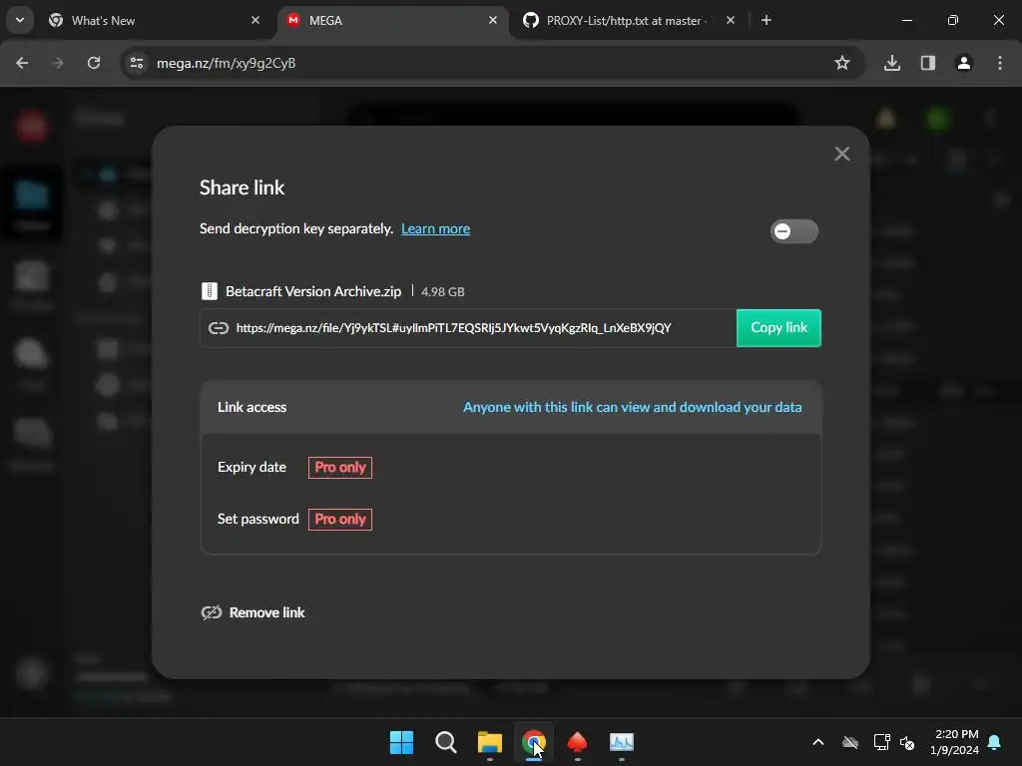This screenshot has width=1022, height=766.
Task: Open Chrome three-dot menu
Action: click(x=1000, y=63)
